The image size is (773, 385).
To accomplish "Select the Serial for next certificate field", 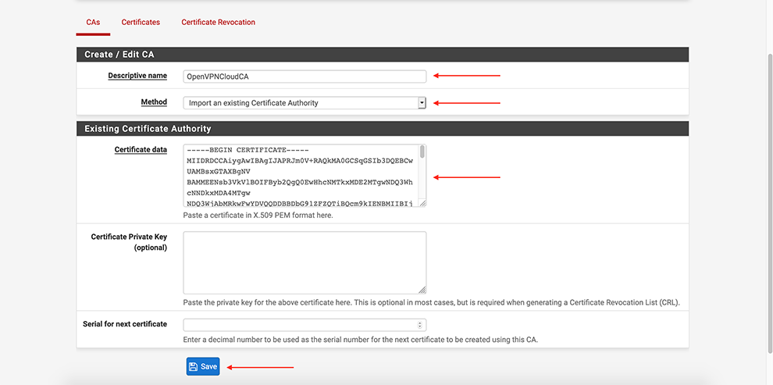I will click(301, 325).
